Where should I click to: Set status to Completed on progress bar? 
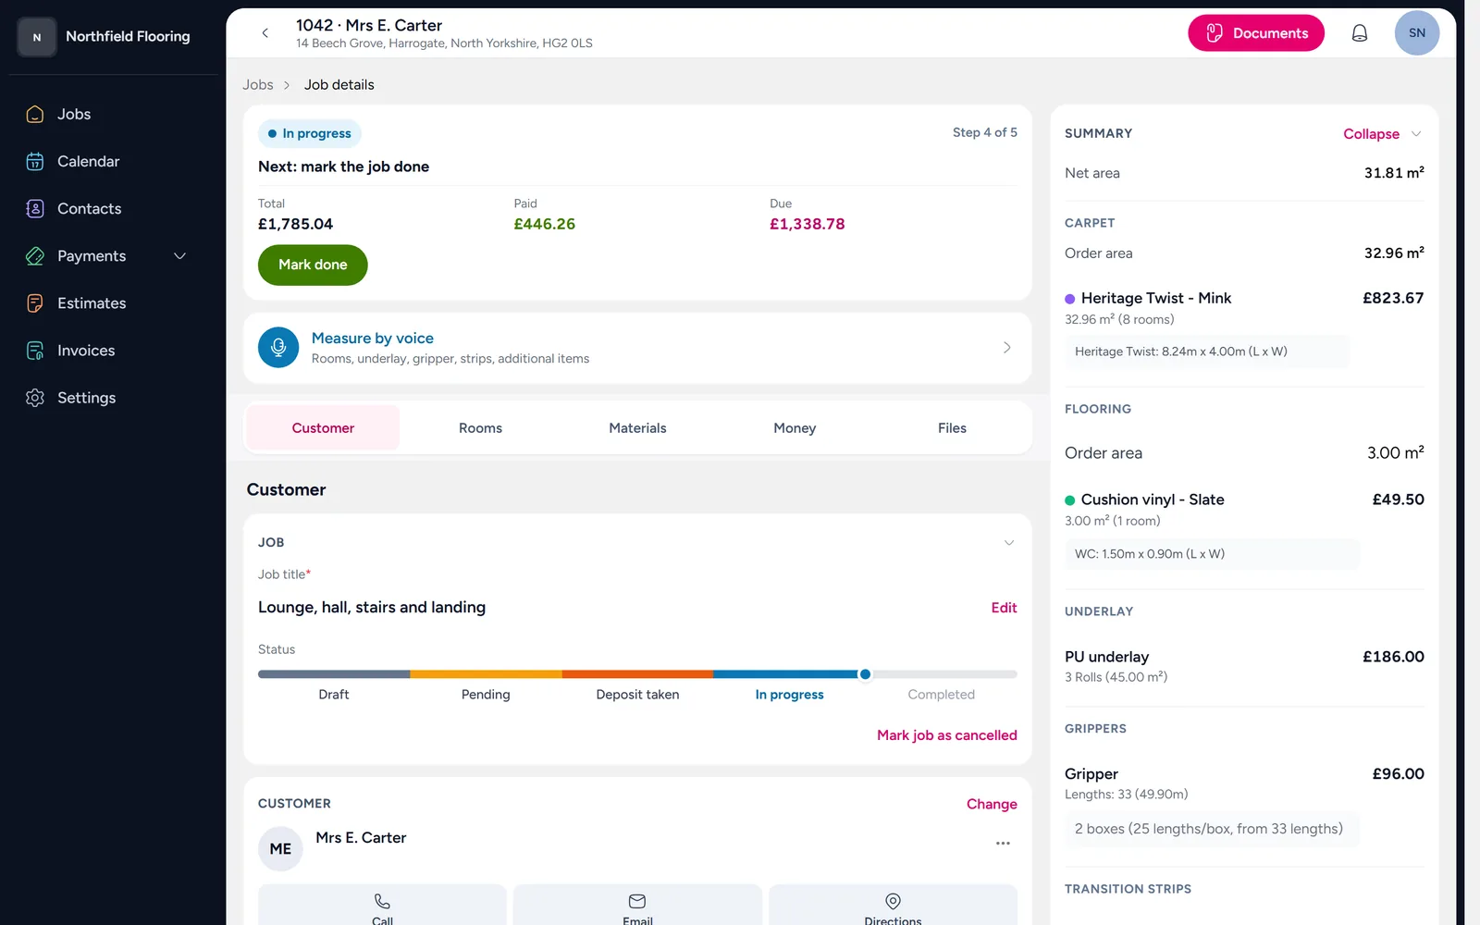941,695
